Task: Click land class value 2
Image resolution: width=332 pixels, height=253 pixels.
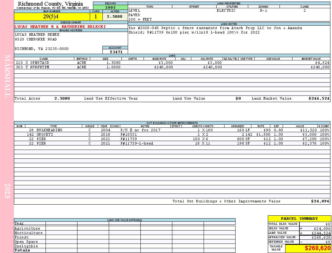Action: [304, 10]
